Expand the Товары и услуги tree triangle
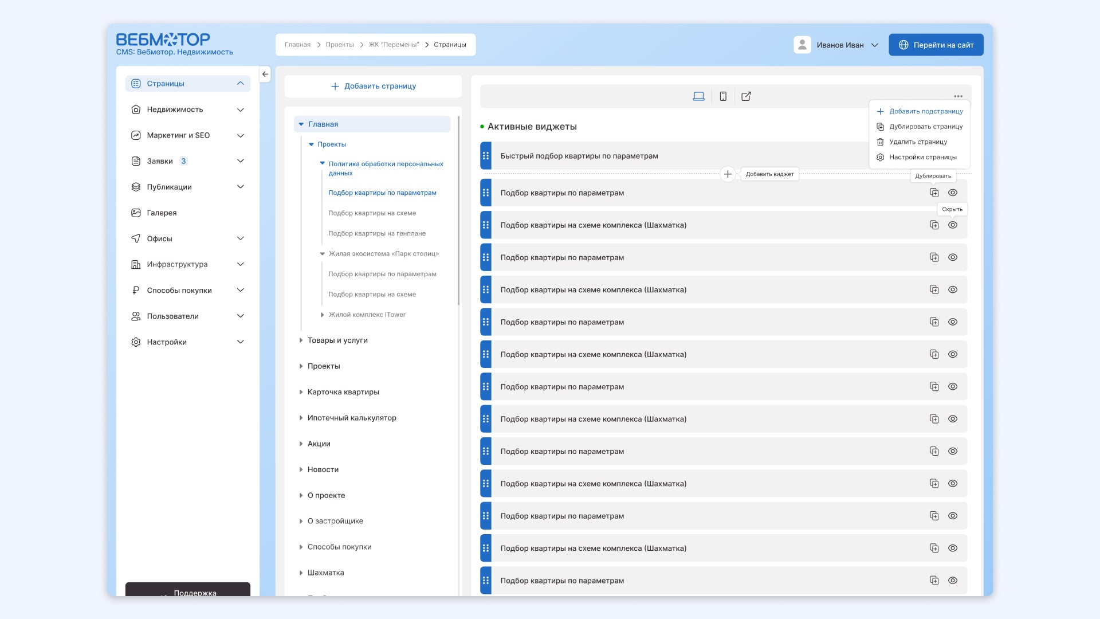The image size is (1100, 619). pyautogui.click(x=301, y=340)
